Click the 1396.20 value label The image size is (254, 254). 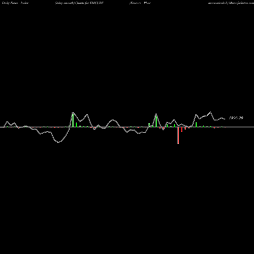coord(236,118)
